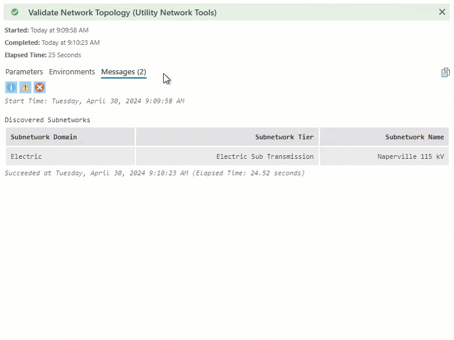Toggle the error messages filter
Screen dimensions: 454x340
40,87
